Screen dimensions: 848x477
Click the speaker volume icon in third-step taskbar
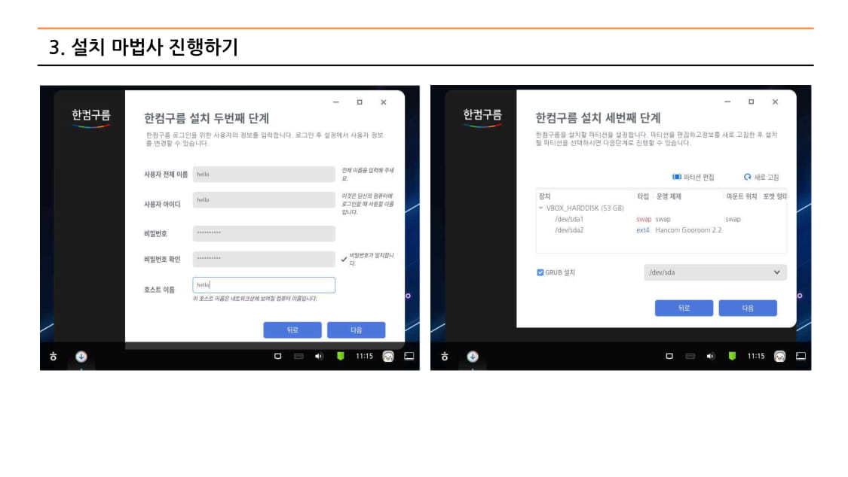[711, 356]
